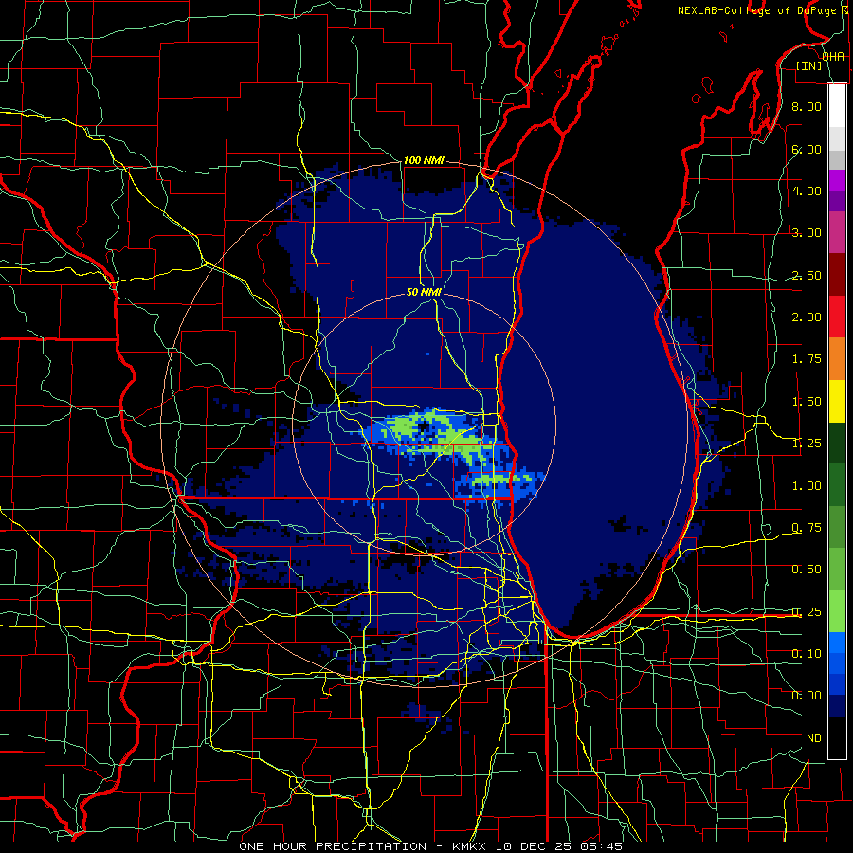The width and height of the screenshot is (853, 853).
Task: Click the 1.75 legend value
Action: click(x=806, y=359)
